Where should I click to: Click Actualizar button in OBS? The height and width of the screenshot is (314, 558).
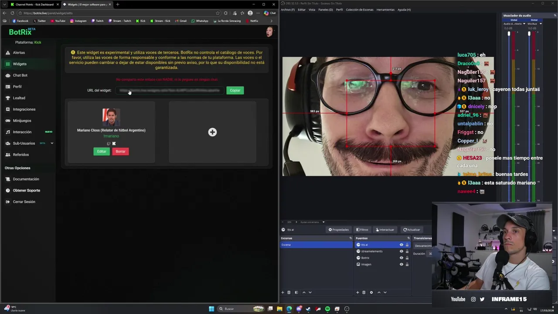[412, 229]
